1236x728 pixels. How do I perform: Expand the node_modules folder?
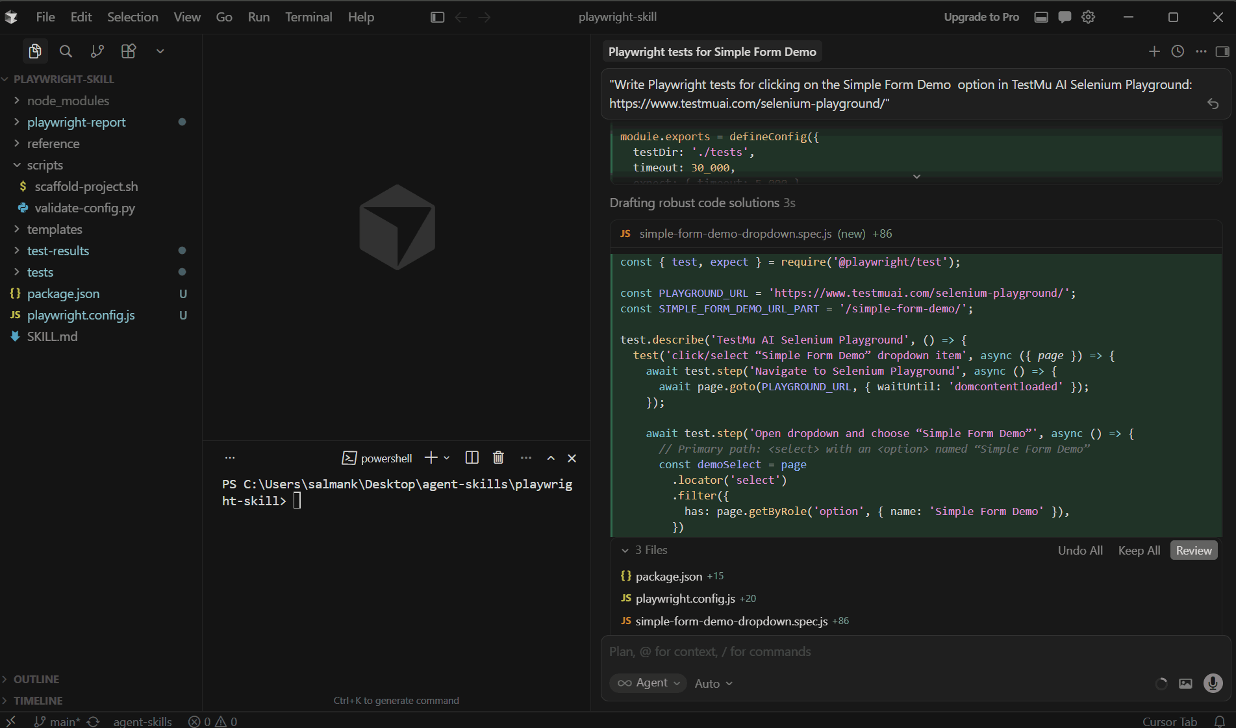click(68, 101)
